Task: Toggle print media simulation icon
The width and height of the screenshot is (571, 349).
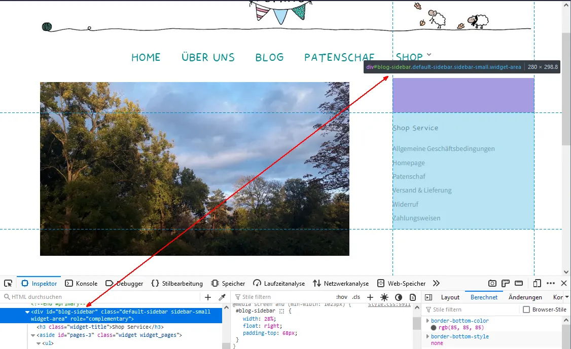Action: pos(413,297)
